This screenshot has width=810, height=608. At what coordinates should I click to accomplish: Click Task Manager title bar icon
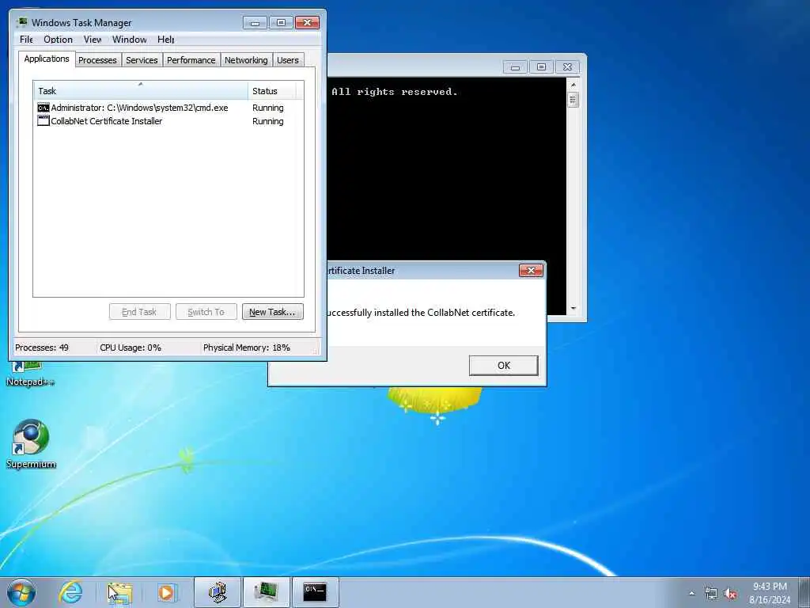pyautogui.click(x=22, y=22)
